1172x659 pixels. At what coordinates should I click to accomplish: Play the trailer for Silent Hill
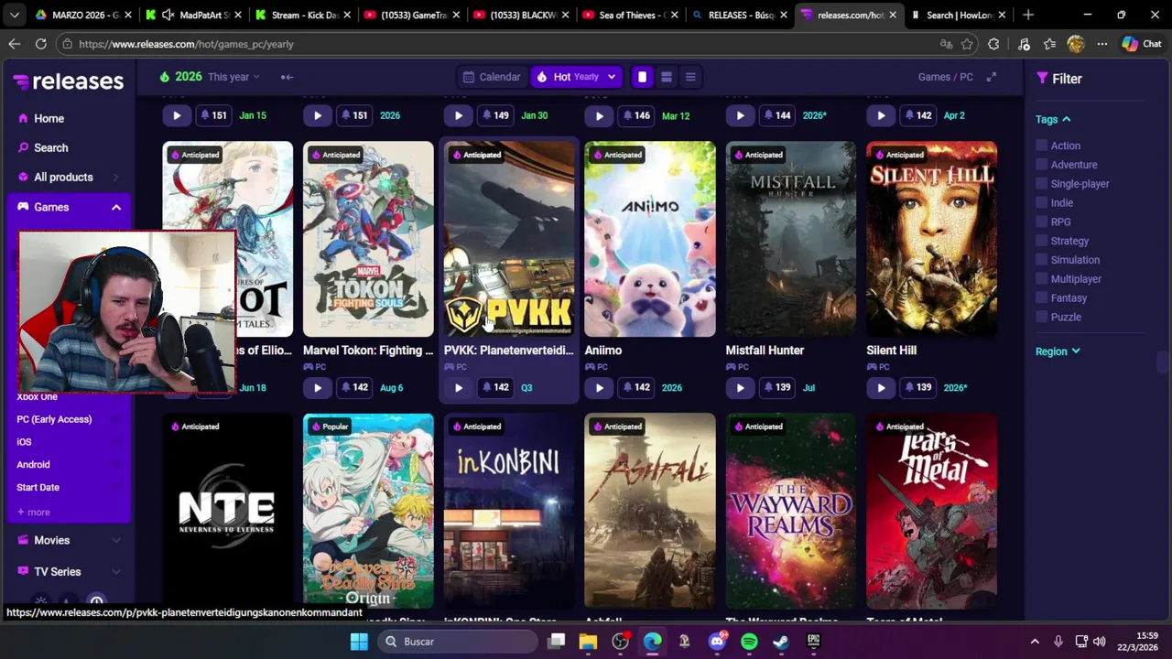coord(881,387)
